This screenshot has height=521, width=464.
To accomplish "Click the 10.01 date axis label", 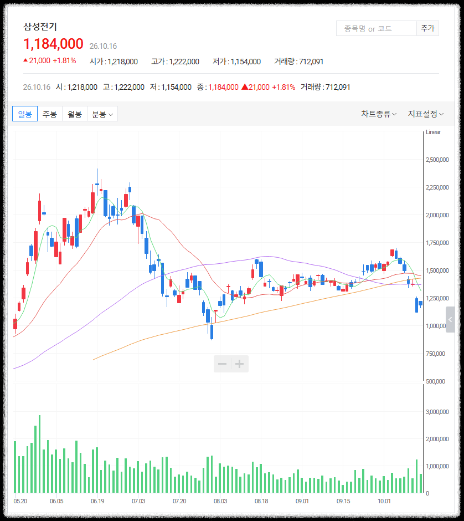I will [x=384, y=500].
